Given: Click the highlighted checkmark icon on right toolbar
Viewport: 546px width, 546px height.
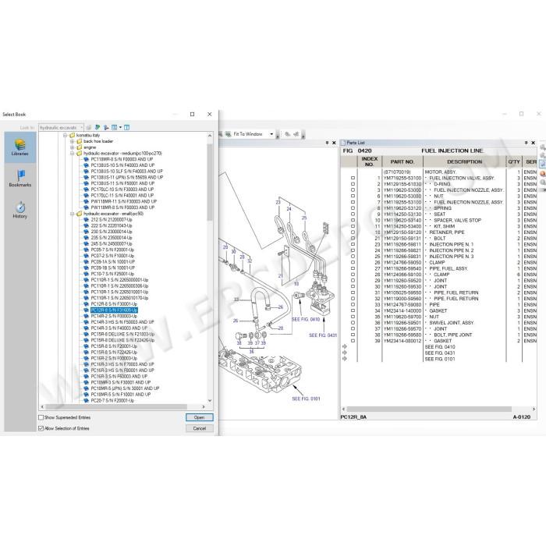Looking at the screenshot, I should (x=543, y=164).
